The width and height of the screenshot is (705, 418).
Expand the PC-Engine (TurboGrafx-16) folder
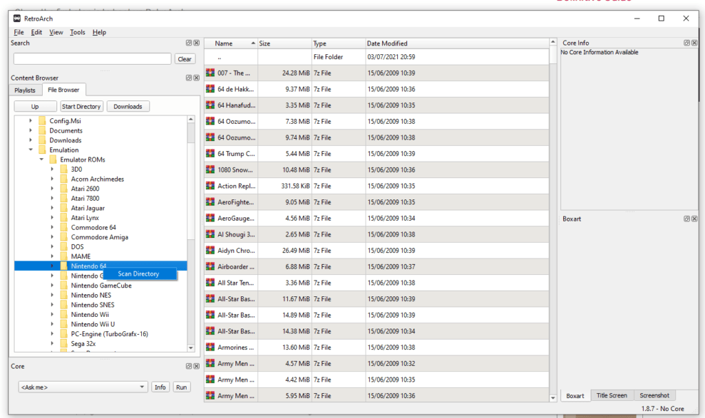tap(52, 334)
